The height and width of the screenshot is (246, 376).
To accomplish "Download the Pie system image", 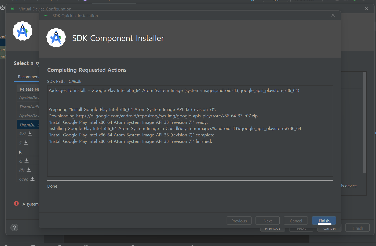I will 29,170.
